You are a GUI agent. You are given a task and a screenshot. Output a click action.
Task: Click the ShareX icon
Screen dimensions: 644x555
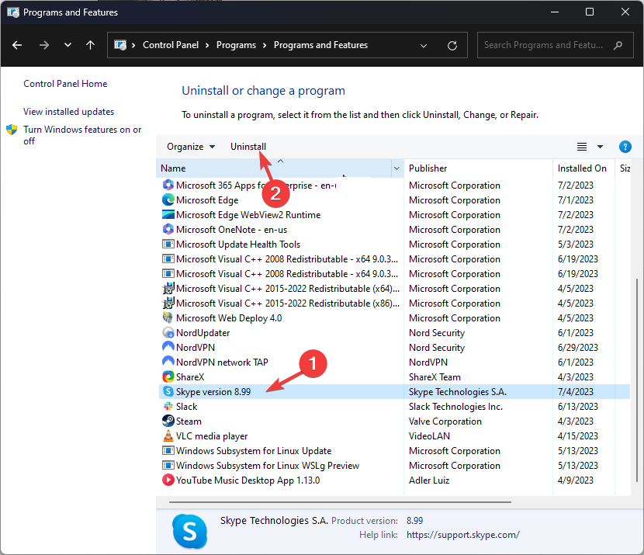(x=168, y=376)
